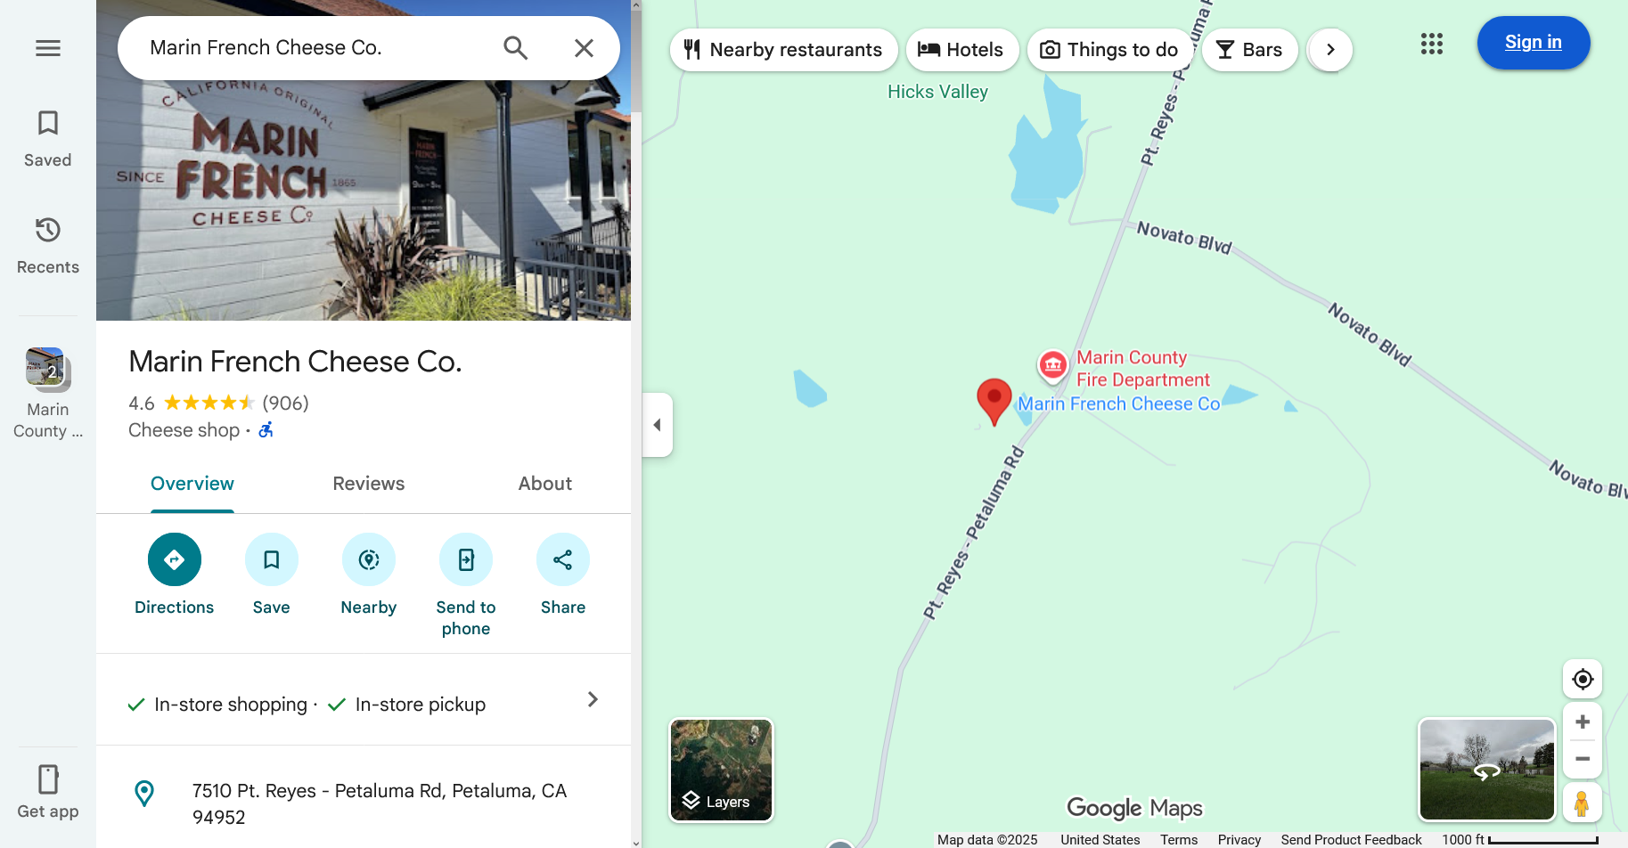Save this place with bookmark icon
The width and height of the screenshot is (1628, 848).
click(272, 559)
